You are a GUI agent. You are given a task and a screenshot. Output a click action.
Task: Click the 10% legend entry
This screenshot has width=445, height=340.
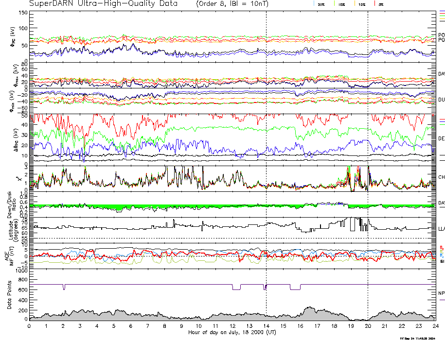(361, 4)
